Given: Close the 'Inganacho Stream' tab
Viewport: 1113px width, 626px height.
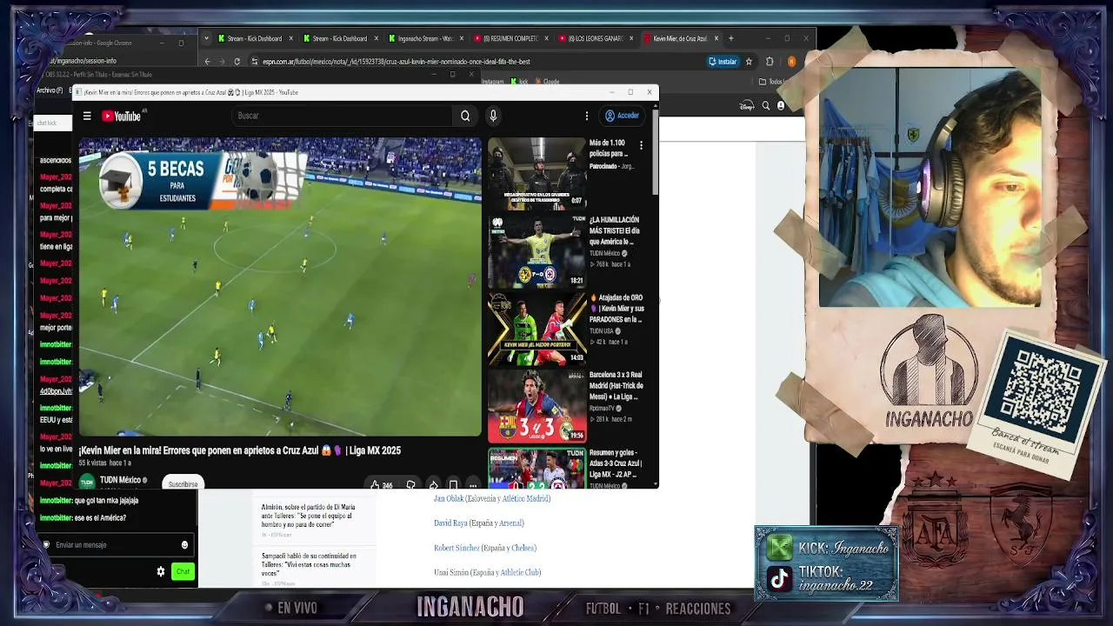Looking at the screenshot, I should tap(461, 38).
